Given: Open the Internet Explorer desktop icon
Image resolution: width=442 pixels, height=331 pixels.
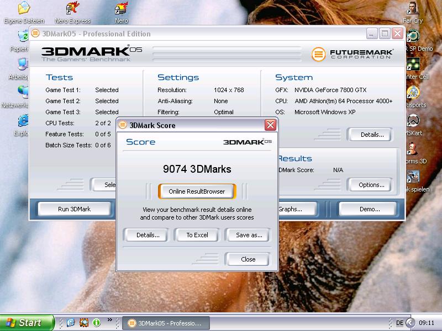Looking at the screenshot, I should [22, 125].
